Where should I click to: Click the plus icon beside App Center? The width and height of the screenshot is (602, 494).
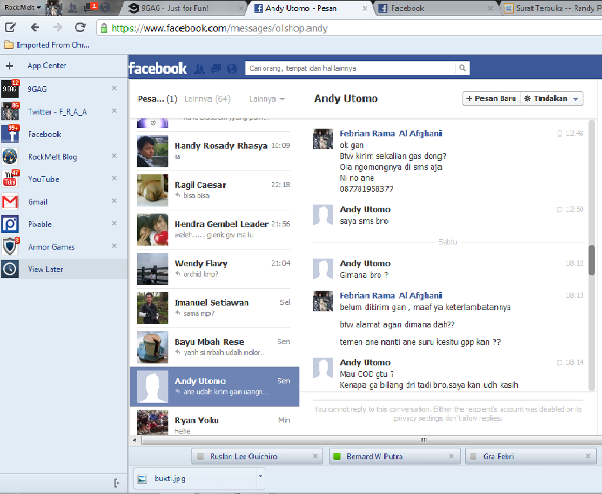(9, 66)
